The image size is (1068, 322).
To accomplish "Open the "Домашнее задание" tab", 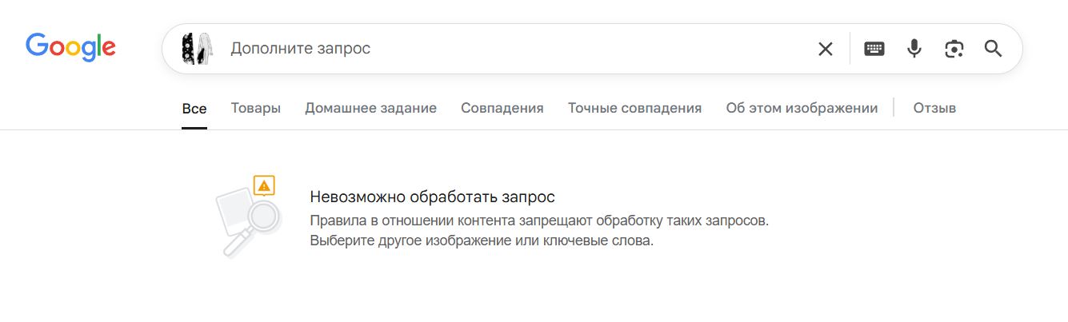I will click(x=370, y=108).
